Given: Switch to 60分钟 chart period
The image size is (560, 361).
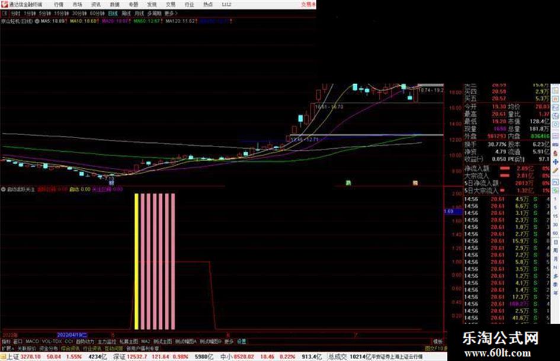Looking at the screenshot, I should click(97, 14).
